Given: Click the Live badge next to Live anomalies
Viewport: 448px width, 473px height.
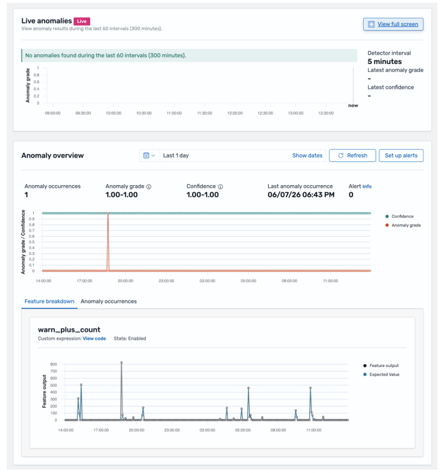Looking at the screenshot, I should (x=81, y=21).
